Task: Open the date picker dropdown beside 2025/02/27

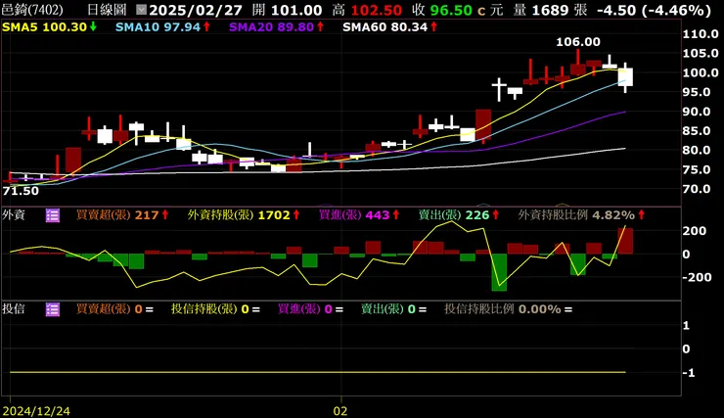Action: point(141,10)
